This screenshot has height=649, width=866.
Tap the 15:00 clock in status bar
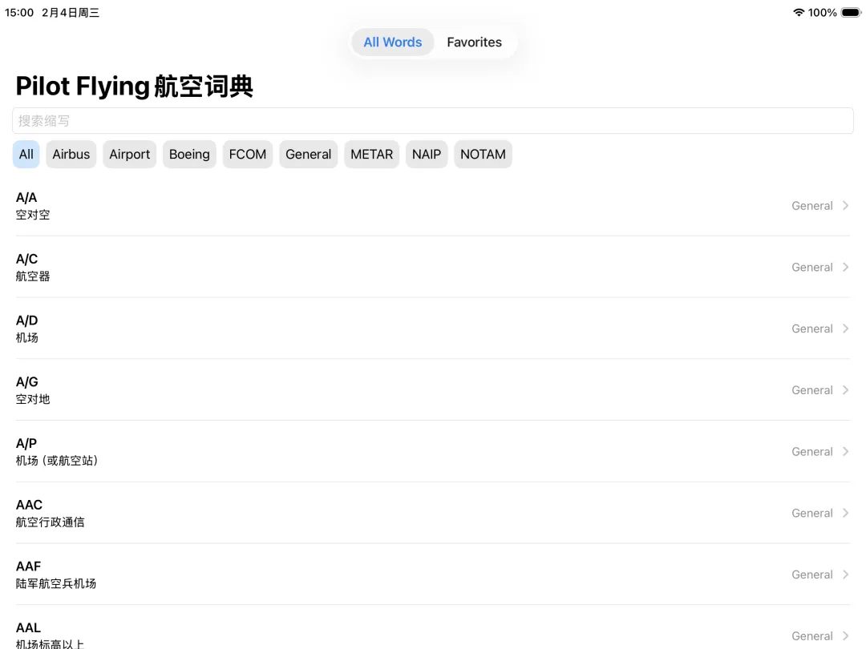(19, 12)
